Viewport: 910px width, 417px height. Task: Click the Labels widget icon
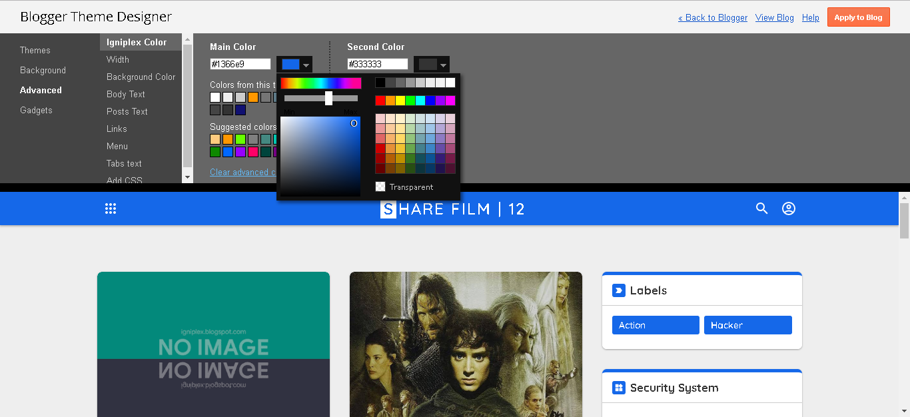(619, 290)
